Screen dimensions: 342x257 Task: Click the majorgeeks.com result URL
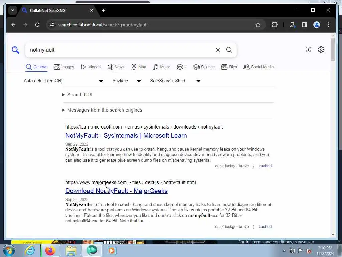coord(131,182)
